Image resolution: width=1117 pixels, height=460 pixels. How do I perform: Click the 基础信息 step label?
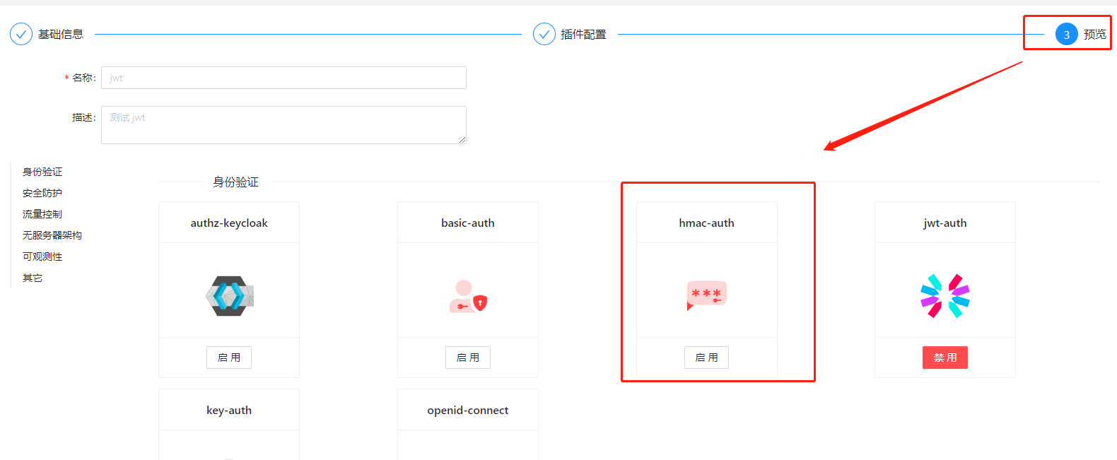click(x=61, y=34)
